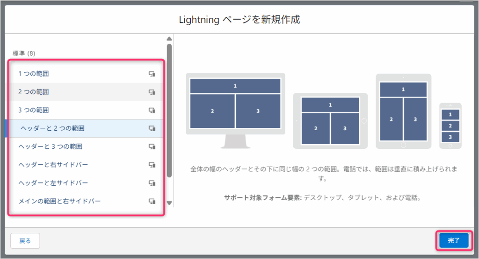Click device icon beside 2 つの範囲
This screenshot has height=259, width=479.
point(152,92)
